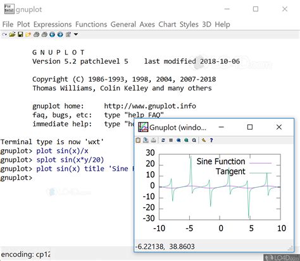Replot the graph in Gnuplot window toolbar
Image resolution: width=300 pixels, height=261 pixels.
pyautogui.click(x=163, y=140)
